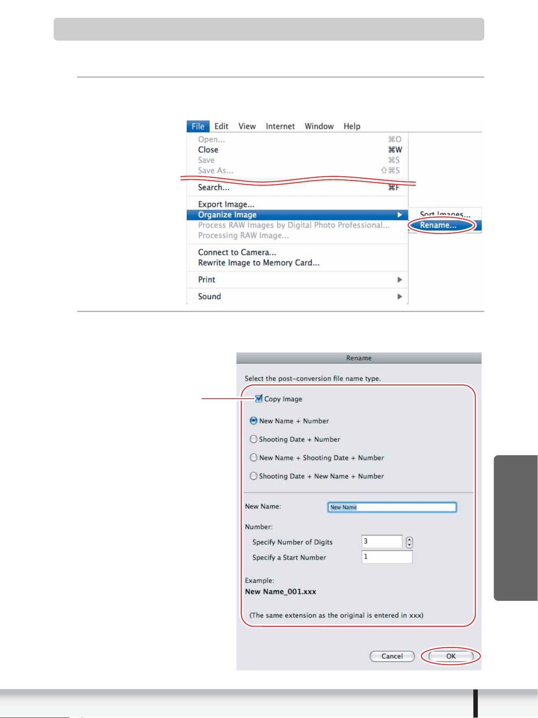Screen dimensions: 538x718
Task: Select Shooting Date + New Name + Number
Action: tap(253, 476)
